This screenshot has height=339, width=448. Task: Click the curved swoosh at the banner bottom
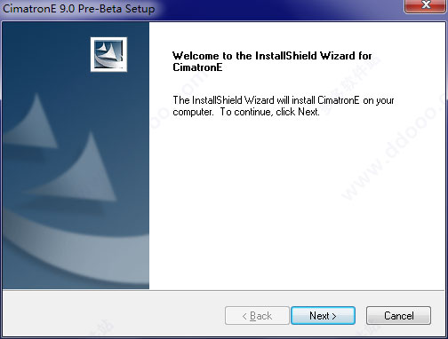click(74, 251)
